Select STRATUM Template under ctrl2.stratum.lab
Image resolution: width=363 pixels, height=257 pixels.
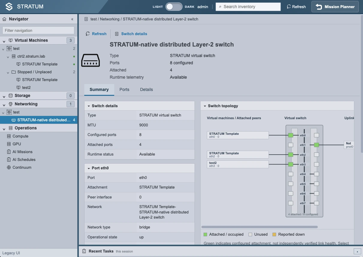click(x=40, y=64)
